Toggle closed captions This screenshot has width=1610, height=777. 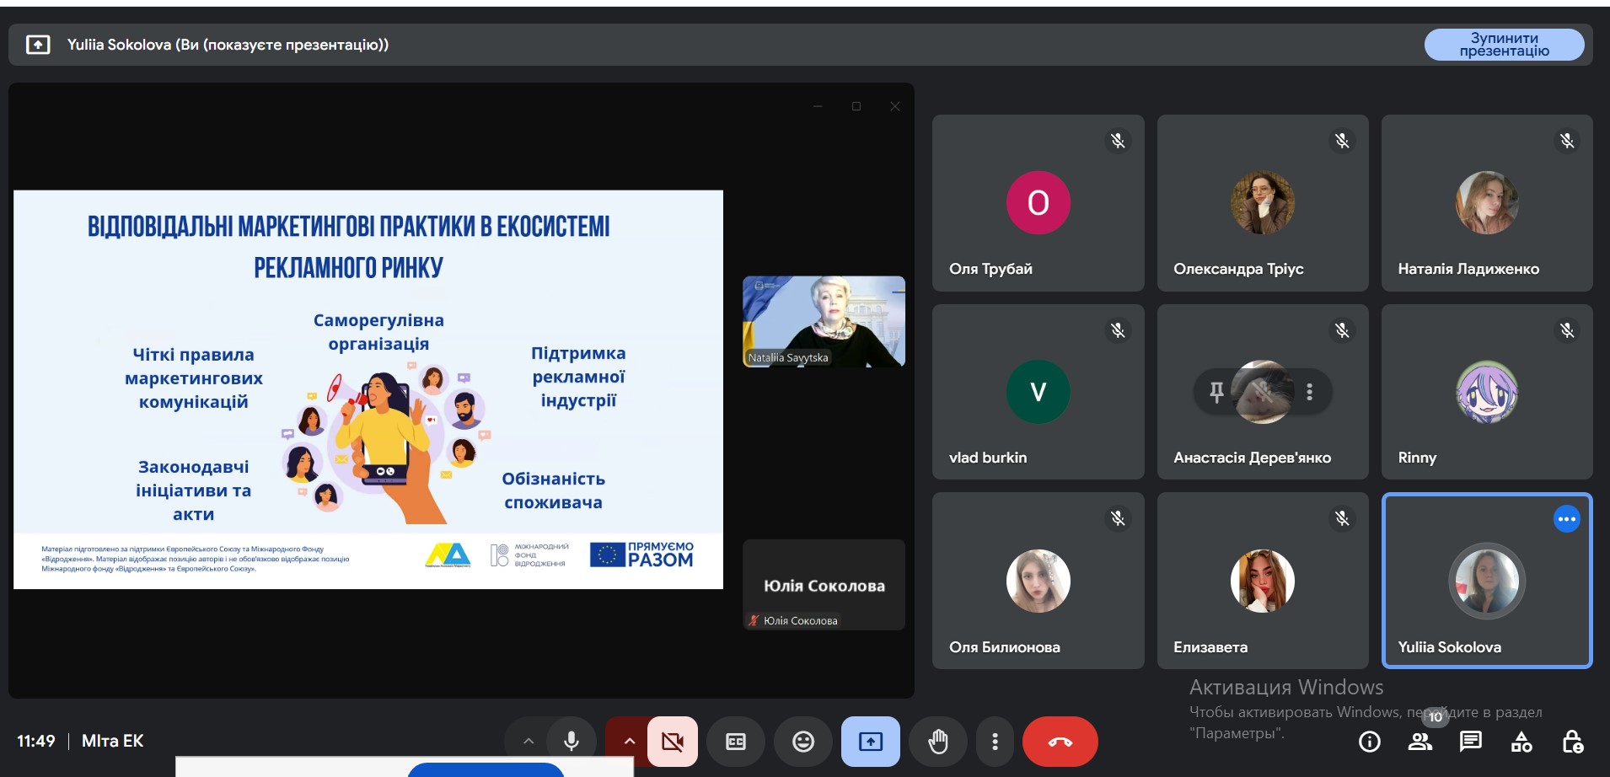pyautogui.click(x=736, y=742)
